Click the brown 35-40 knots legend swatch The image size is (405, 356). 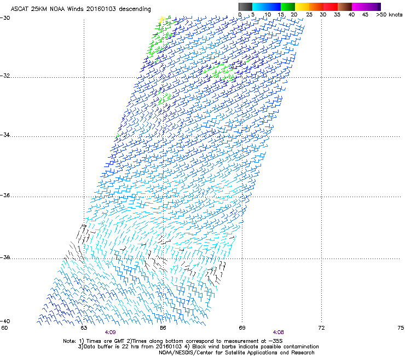point(345,7)
